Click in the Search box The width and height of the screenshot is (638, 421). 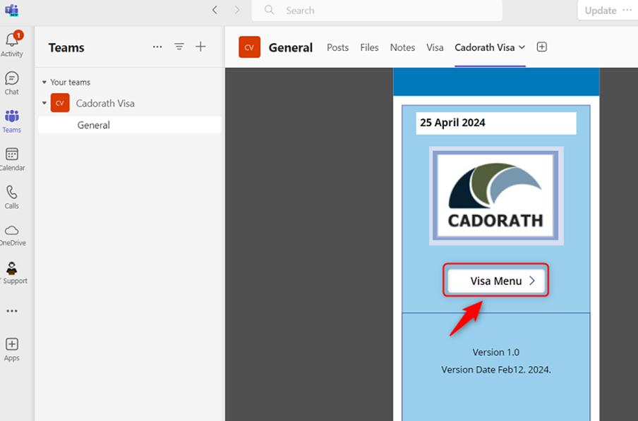point(377,11)
